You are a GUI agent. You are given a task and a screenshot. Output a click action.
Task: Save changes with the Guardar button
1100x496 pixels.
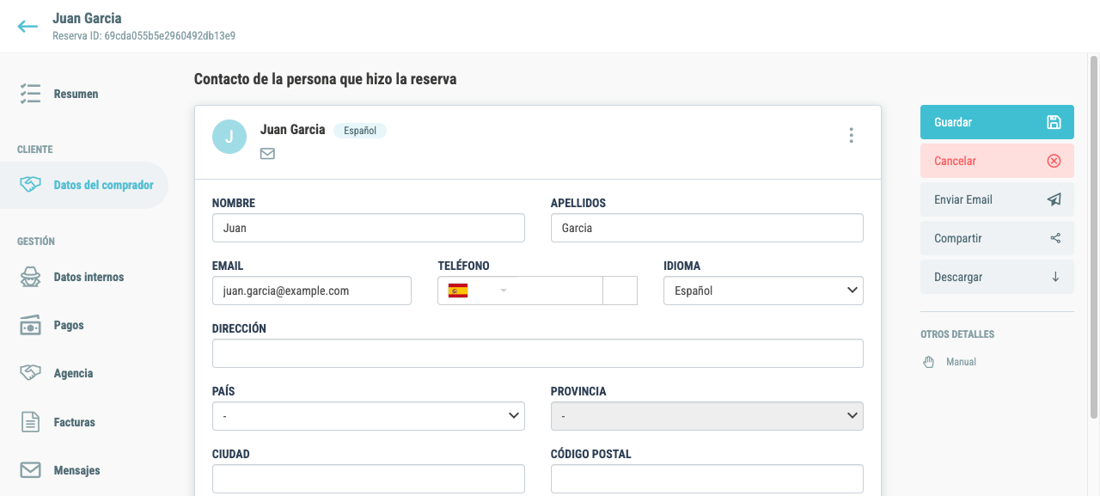997,122
